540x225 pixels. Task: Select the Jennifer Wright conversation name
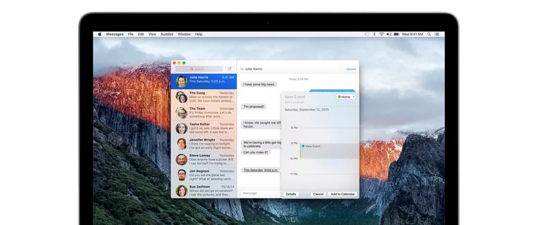(202, 140)
